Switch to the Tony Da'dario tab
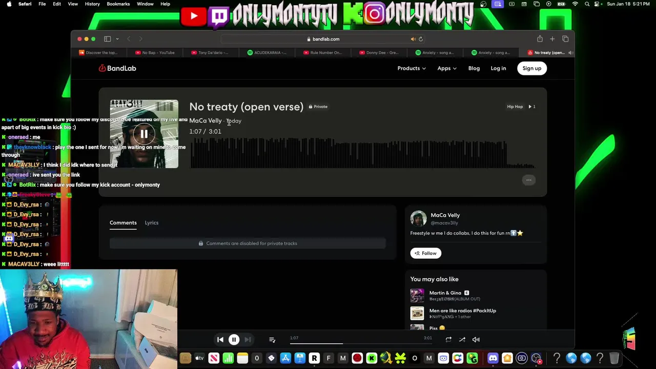The width and height of the screenshot is (656, 369). [210, 52]
